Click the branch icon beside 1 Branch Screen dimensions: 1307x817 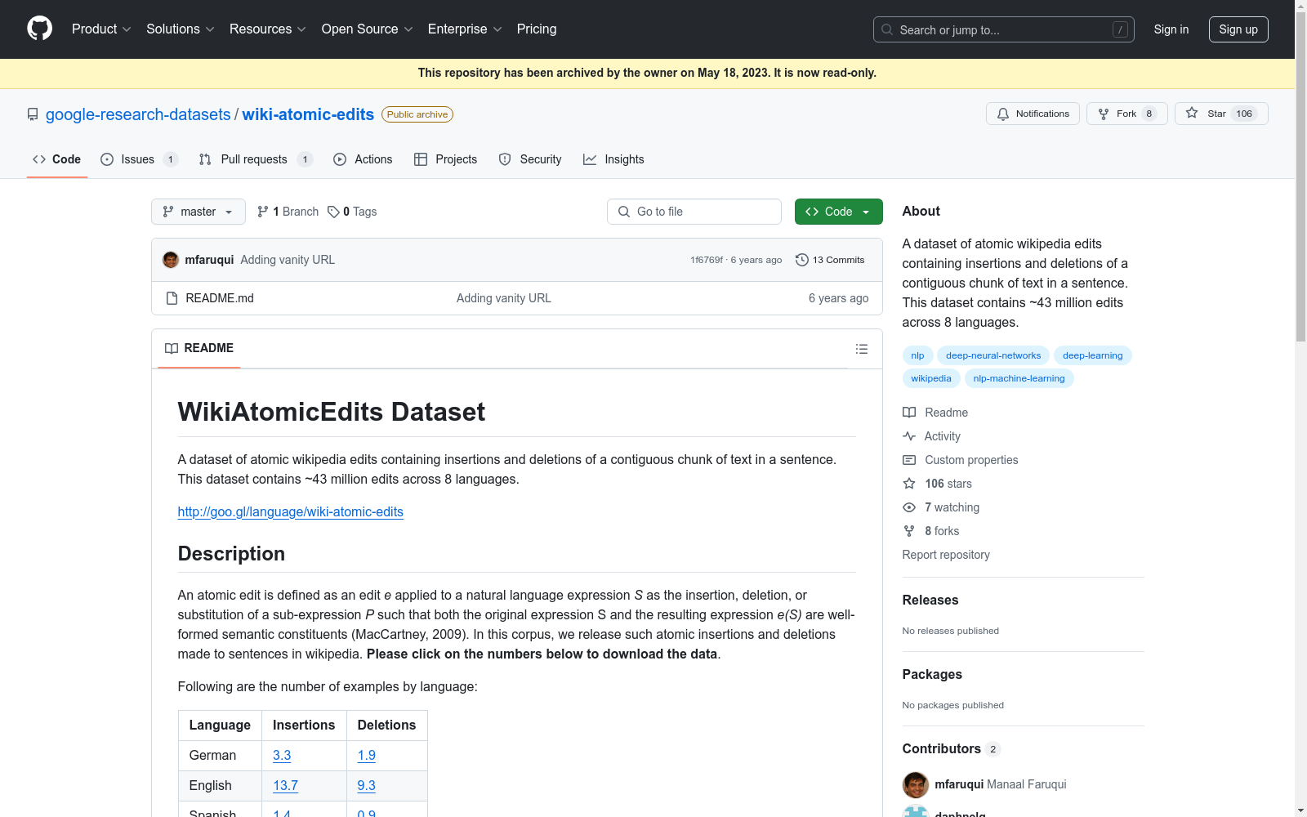[x=262, y=212]
